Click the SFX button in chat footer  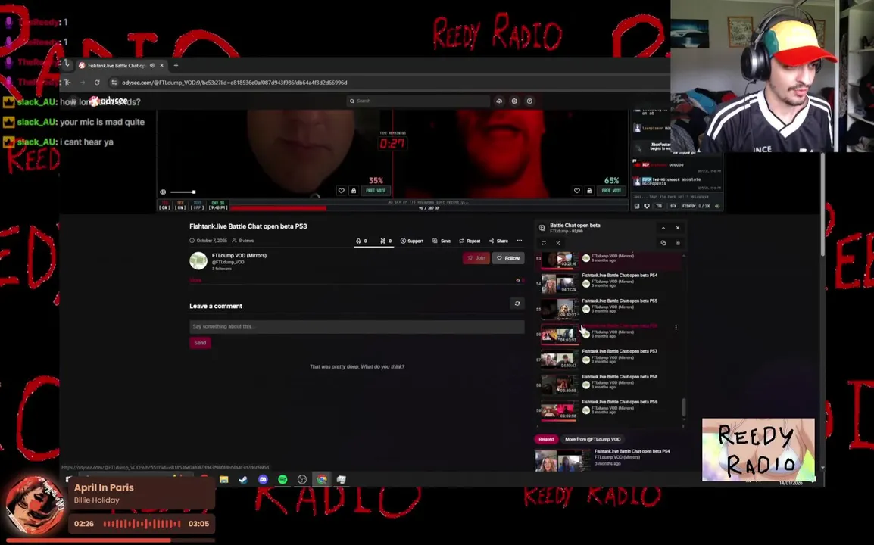tap(673, 206)
